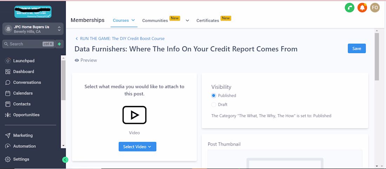Open the JPC Home Buyers Us account switcher
Image resolution: width=386 pixels, height=169 pixels.
click(33, 29)
